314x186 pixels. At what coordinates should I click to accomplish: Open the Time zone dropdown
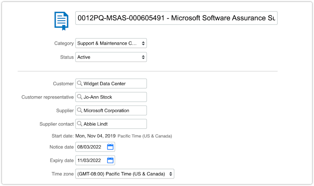click(124, 174)
